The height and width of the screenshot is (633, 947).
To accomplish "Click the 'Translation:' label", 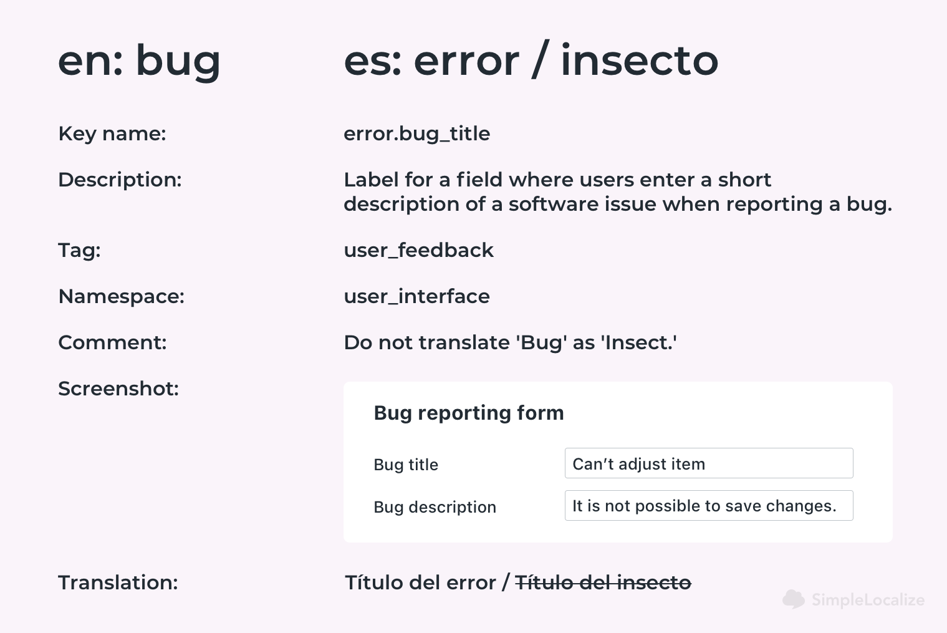I will click(118, 582).
